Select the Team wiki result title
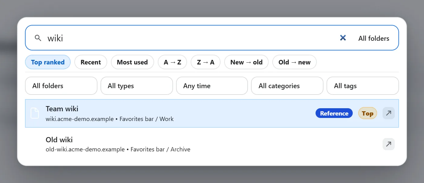This screenshot has height=183, width=424. click(62, 109)
